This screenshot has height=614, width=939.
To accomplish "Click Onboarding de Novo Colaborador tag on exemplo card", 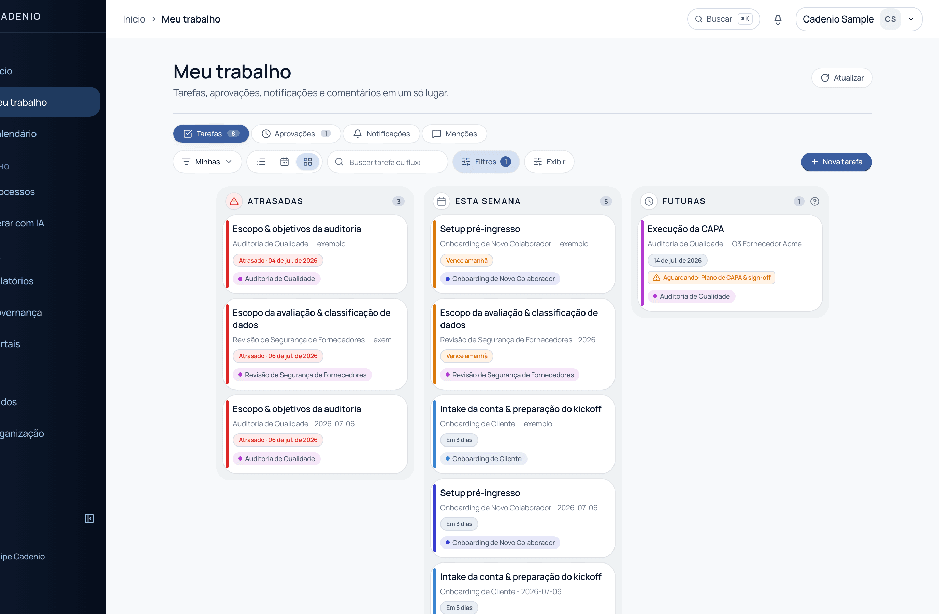I will tap(500, 278).
